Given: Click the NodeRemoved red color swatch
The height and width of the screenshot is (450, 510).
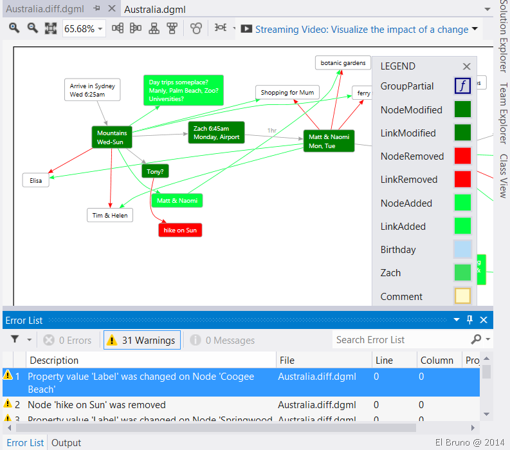Looking at the screenshot, I should tap(462, 156).
